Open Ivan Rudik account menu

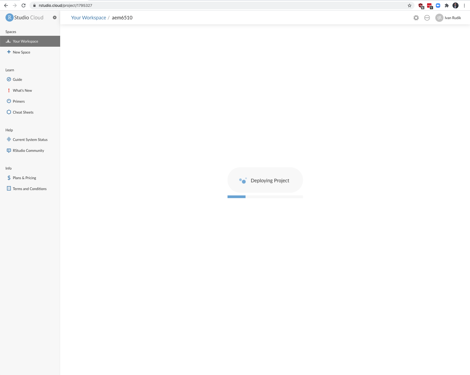[448, 18]
